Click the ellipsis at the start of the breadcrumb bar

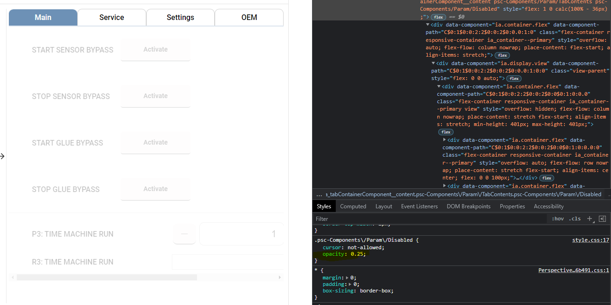click(319, 194)
